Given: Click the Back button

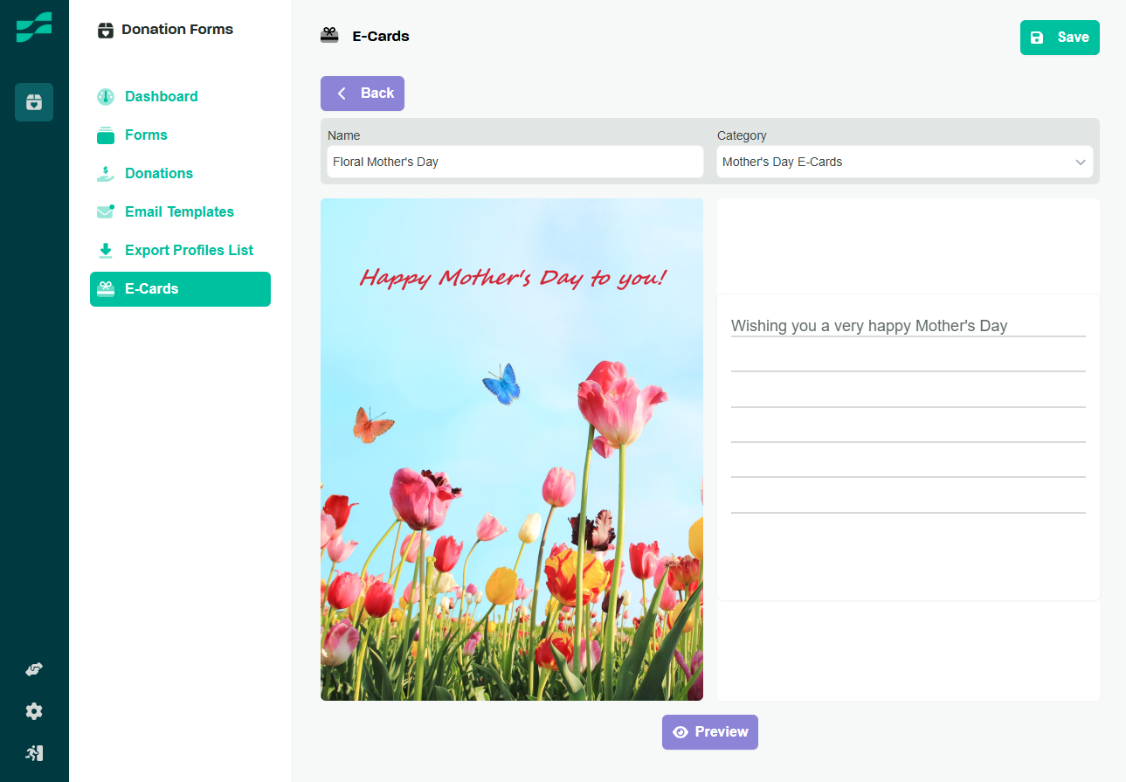Looking at the screenshot, I should 363,93.
